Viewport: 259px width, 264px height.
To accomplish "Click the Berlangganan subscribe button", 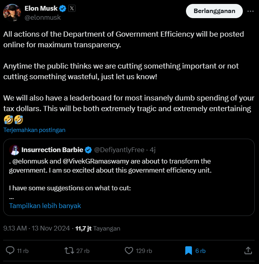I will point(214,11).
